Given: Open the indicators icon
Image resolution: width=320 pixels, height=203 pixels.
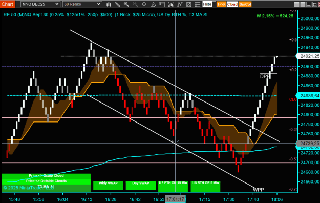Looking at the screenshot, I should tap(180, 4).
